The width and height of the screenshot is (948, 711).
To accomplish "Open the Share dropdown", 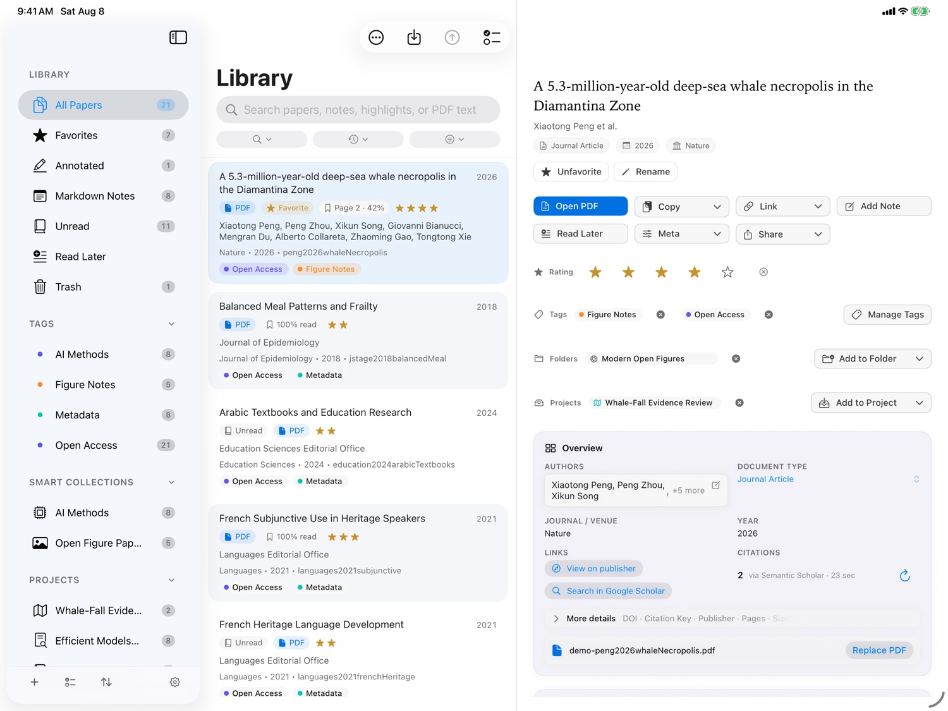I will click(x=782, y=234).
